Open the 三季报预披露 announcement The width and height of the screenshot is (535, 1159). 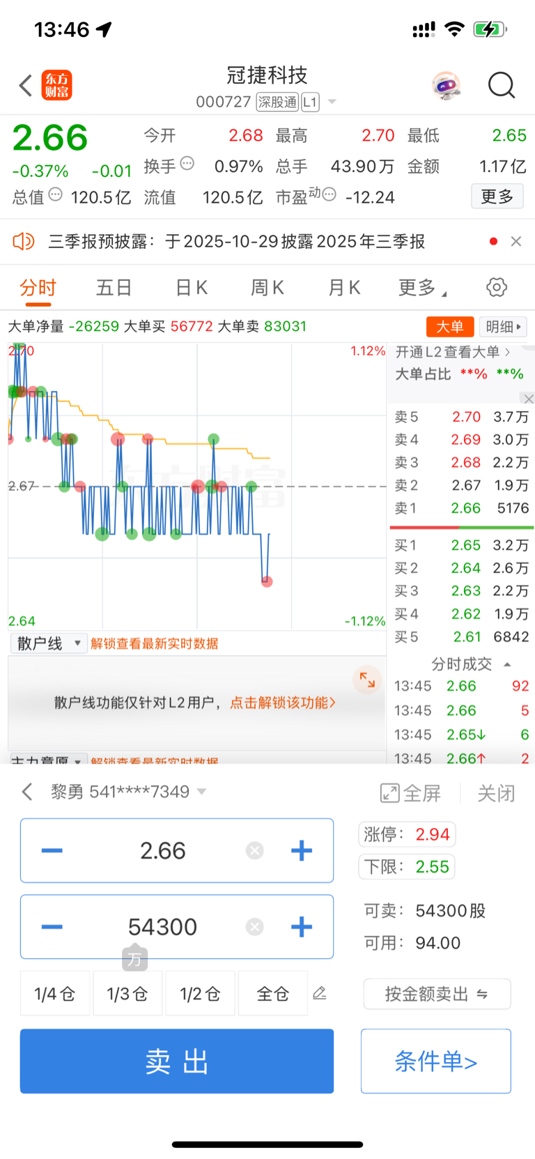[x=237, y=241]
